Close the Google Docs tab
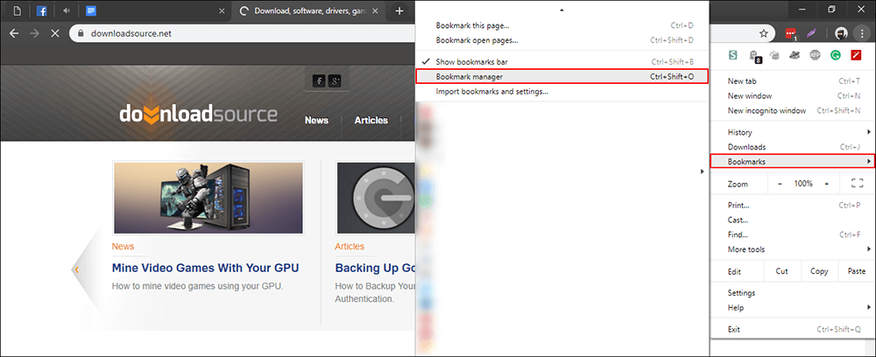 tap(222, 10)
